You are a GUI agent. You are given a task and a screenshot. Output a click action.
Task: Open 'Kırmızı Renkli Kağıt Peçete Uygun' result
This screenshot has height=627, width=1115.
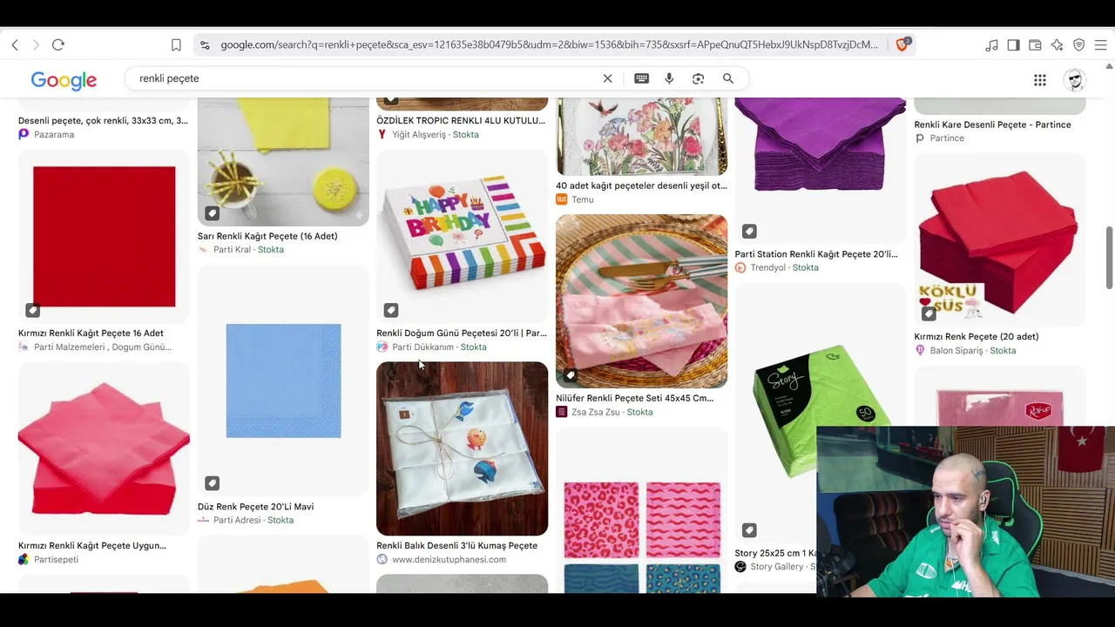coord(92,545)
